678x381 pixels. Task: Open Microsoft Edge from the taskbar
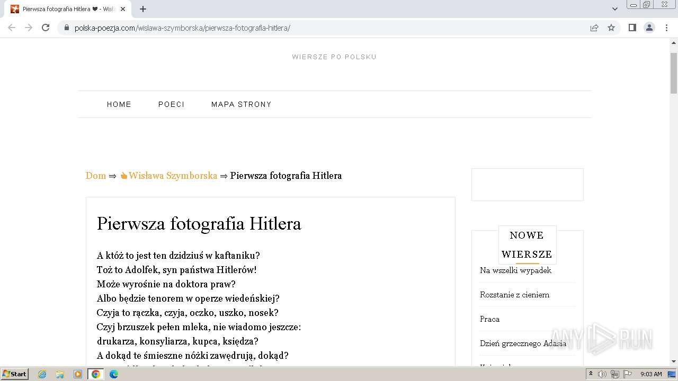click(x=114, y=374)
